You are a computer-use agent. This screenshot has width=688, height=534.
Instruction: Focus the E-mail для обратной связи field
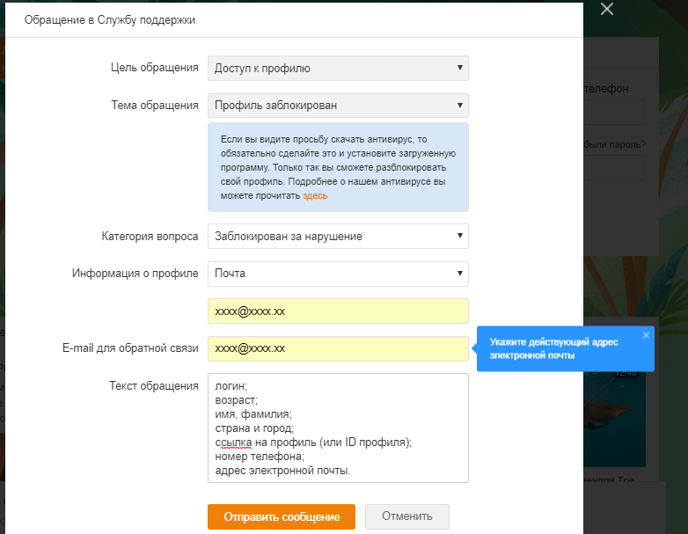[x=338, y=348]
